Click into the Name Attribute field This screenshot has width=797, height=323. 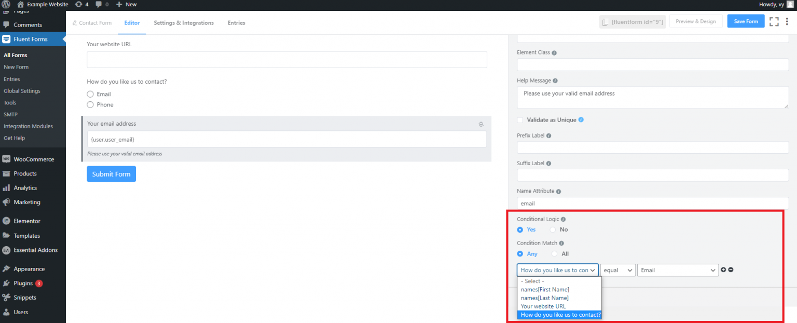point(653,204)
